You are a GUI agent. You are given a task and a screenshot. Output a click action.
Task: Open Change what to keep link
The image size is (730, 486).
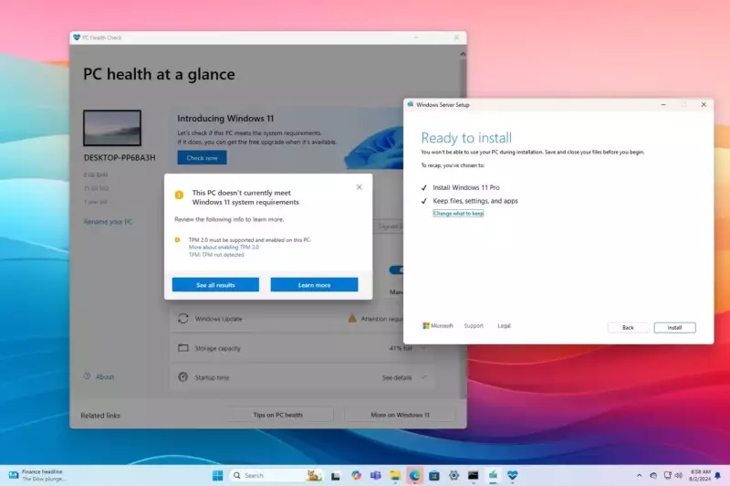458,214
